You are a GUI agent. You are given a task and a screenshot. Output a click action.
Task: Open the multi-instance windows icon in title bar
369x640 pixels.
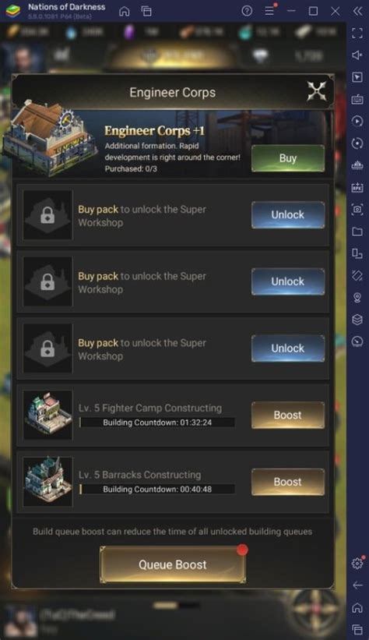(146, 11)
